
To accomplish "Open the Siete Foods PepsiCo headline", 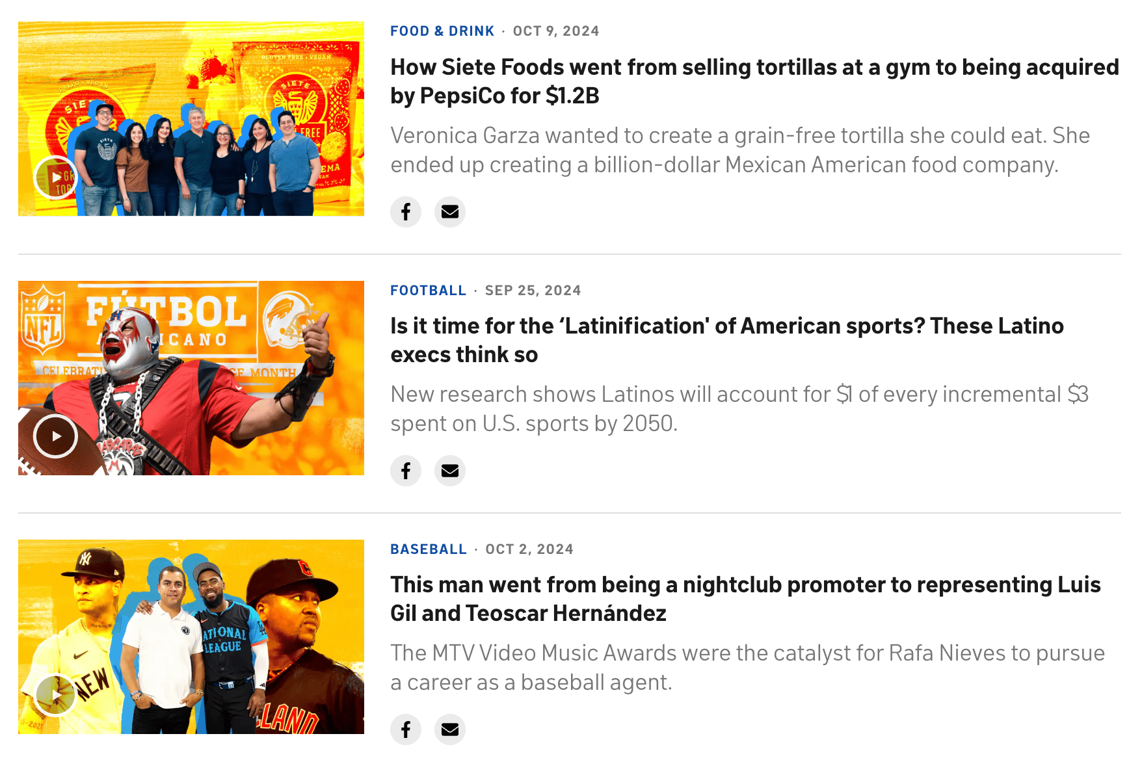I will (x=754, y=81).
